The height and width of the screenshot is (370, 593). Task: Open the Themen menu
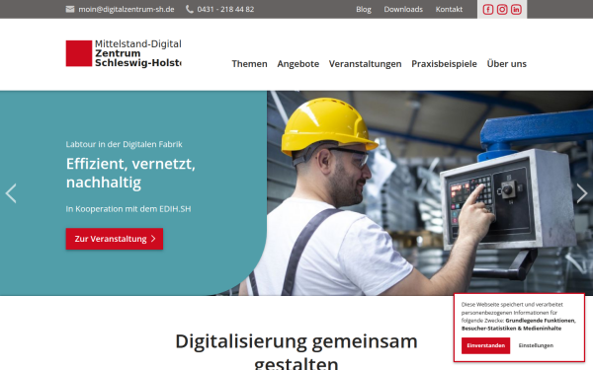point(250,64)
